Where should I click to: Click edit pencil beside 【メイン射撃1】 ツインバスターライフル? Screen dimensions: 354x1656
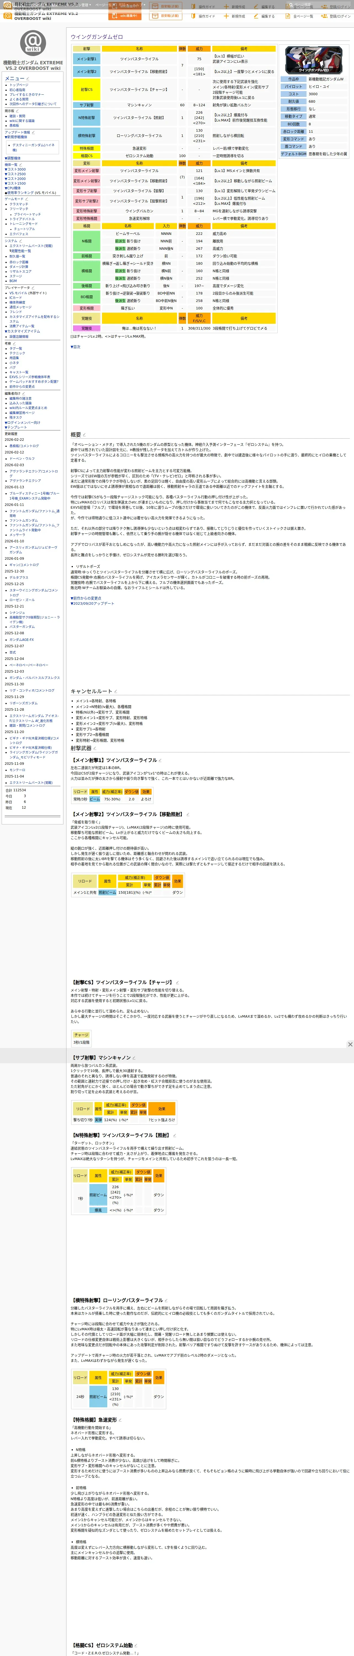[x=160, y=760]
